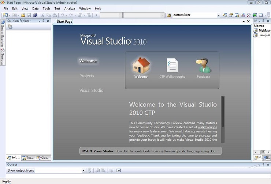271x184 pixels.
Task: Expand the Undo history dropdown arrow
Action: point(66,15)
